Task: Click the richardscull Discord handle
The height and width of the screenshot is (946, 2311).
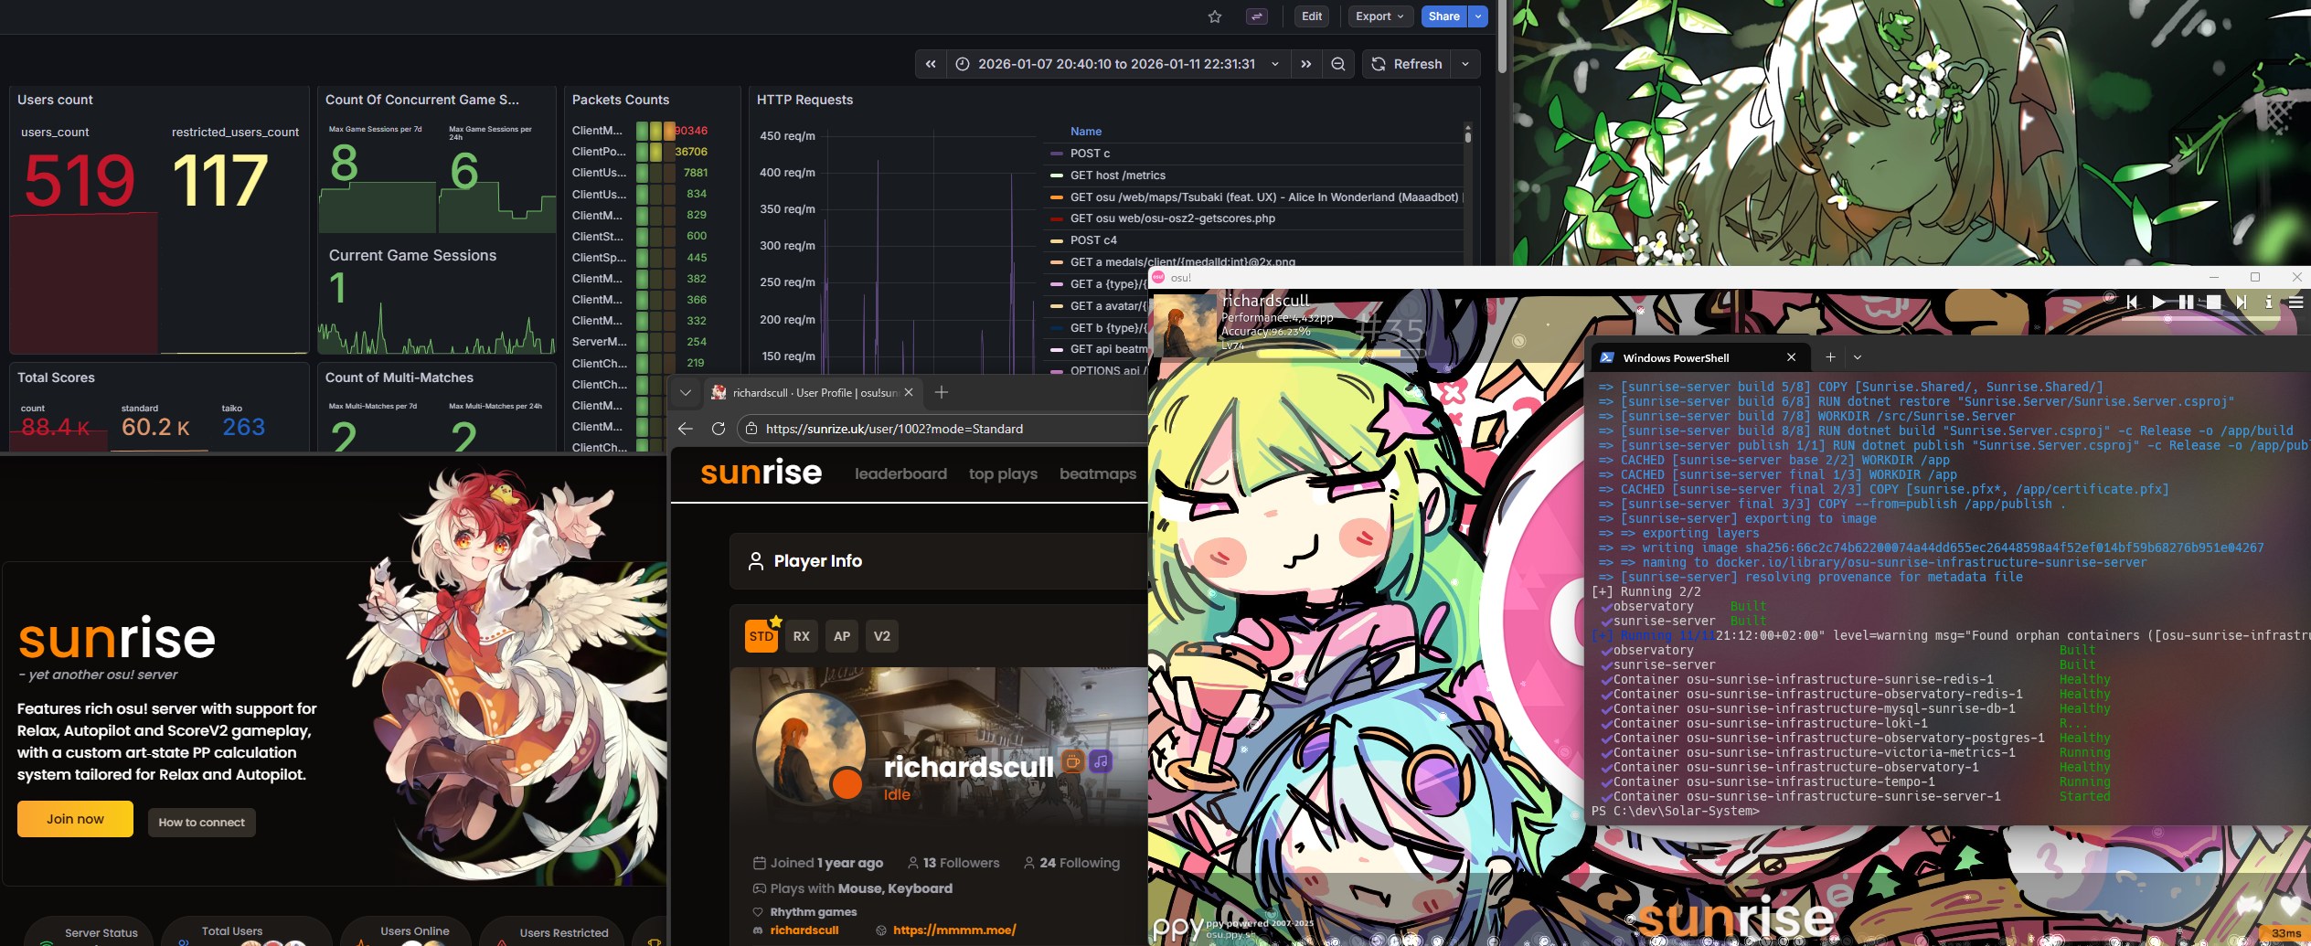Action: 804,930
